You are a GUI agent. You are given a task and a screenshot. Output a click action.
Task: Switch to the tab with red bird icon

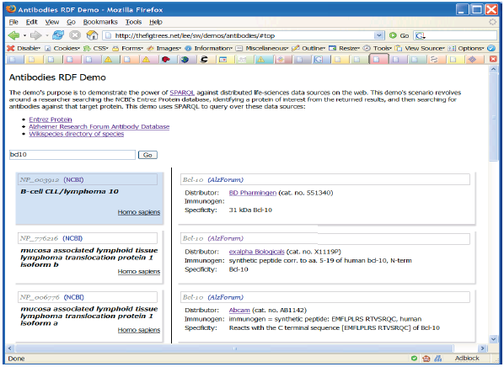165,60
